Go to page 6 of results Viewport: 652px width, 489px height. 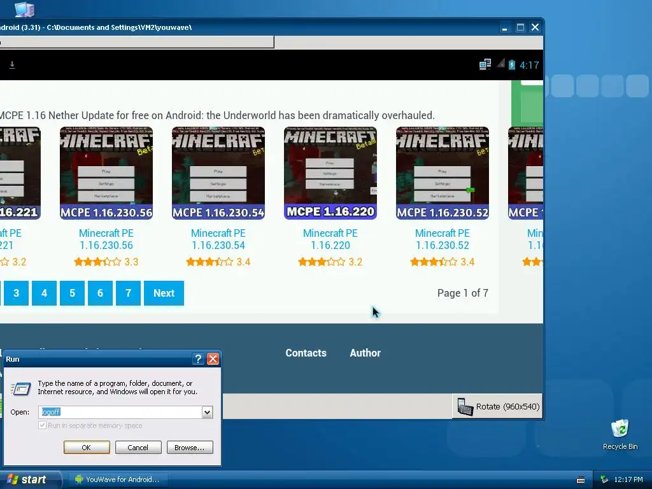click(100, 293)
